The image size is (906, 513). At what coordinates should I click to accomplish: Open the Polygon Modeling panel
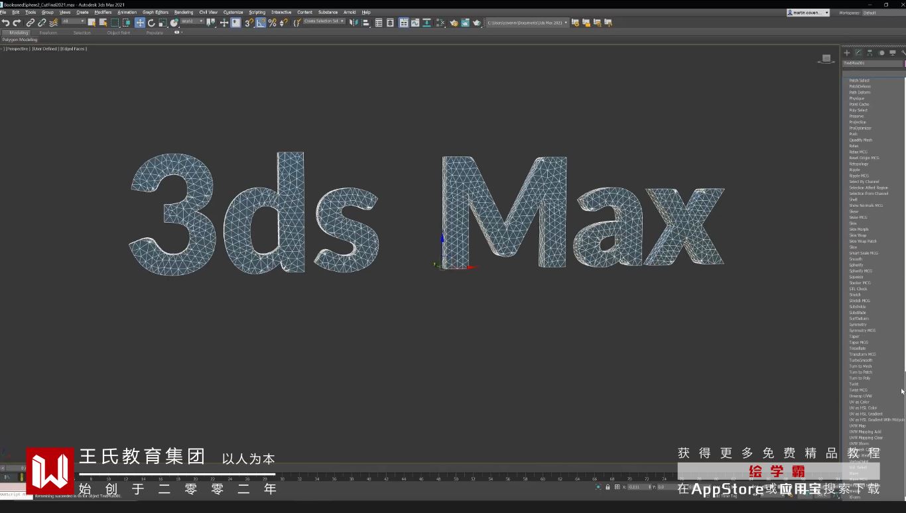coord(20,40)
